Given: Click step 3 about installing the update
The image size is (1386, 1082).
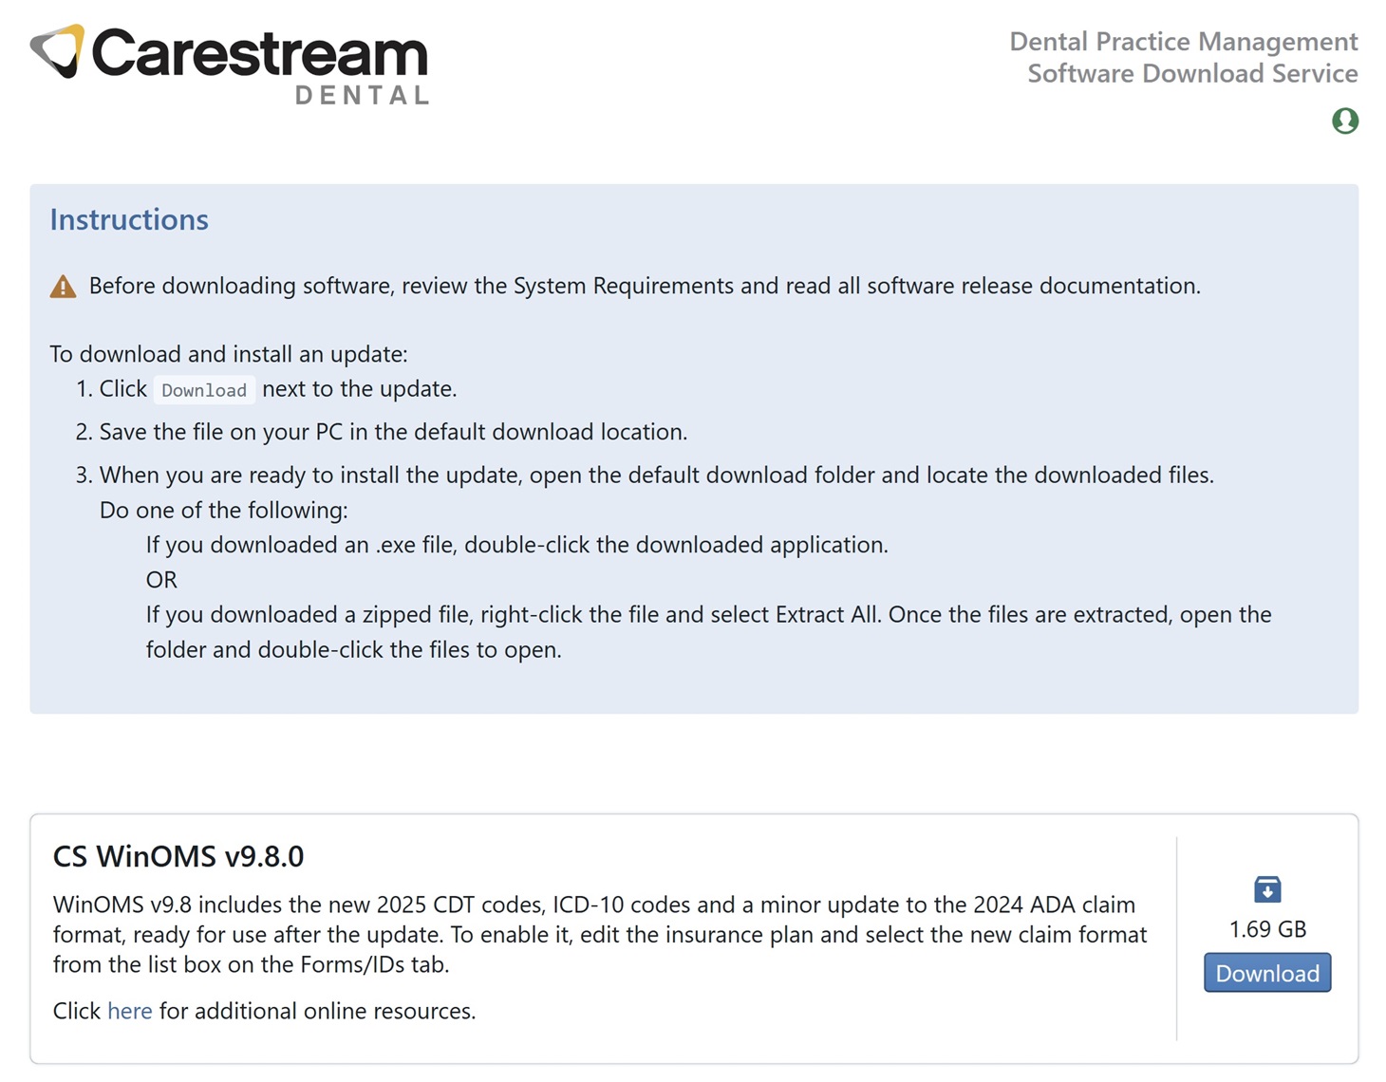Looking at the screenshot, I should (x=656, y=475).
